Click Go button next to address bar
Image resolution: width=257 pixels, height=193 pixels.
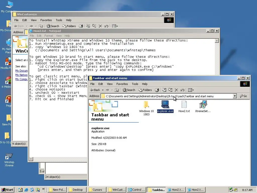(243, 96)
